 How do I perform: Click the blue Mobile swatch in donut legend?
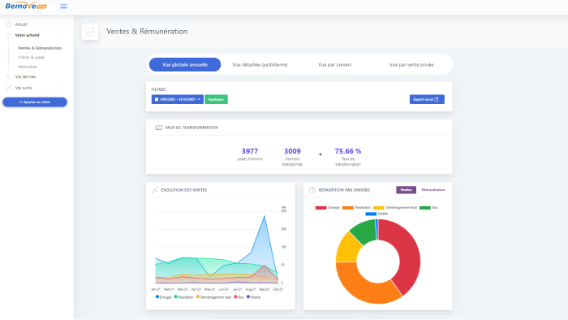pos(371,214)
